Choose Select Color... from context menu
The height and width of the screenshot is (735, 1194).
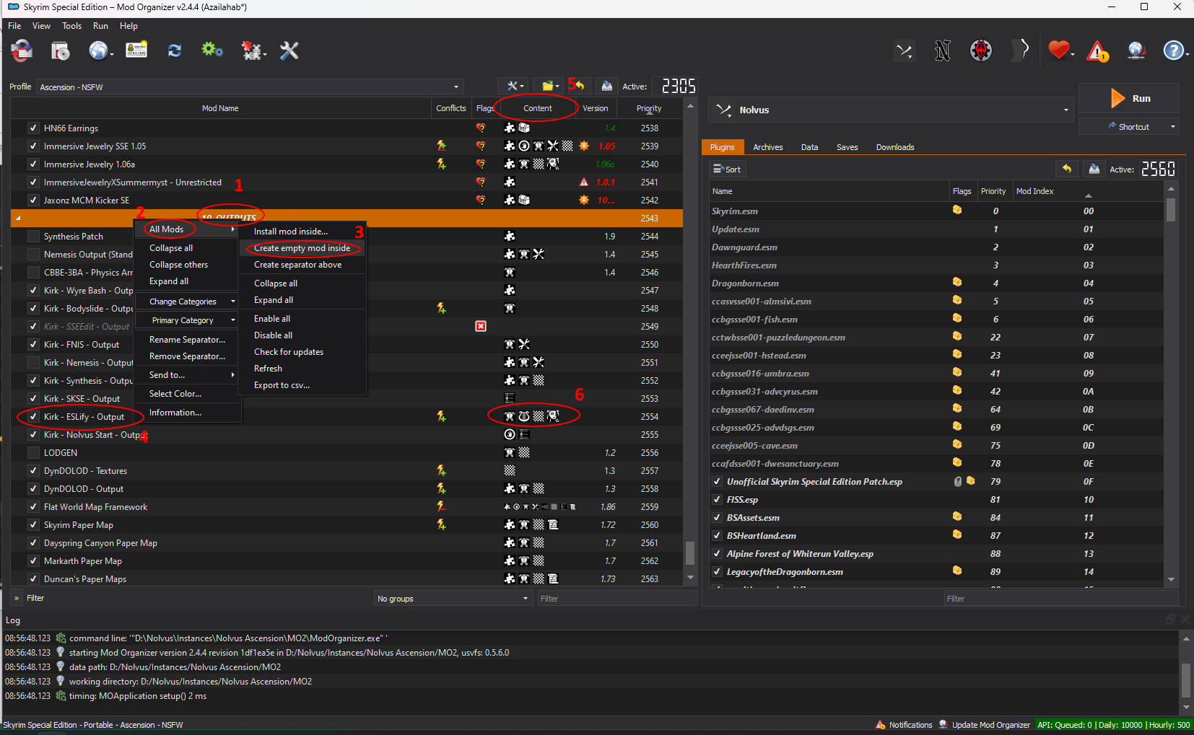pos(175,394)
